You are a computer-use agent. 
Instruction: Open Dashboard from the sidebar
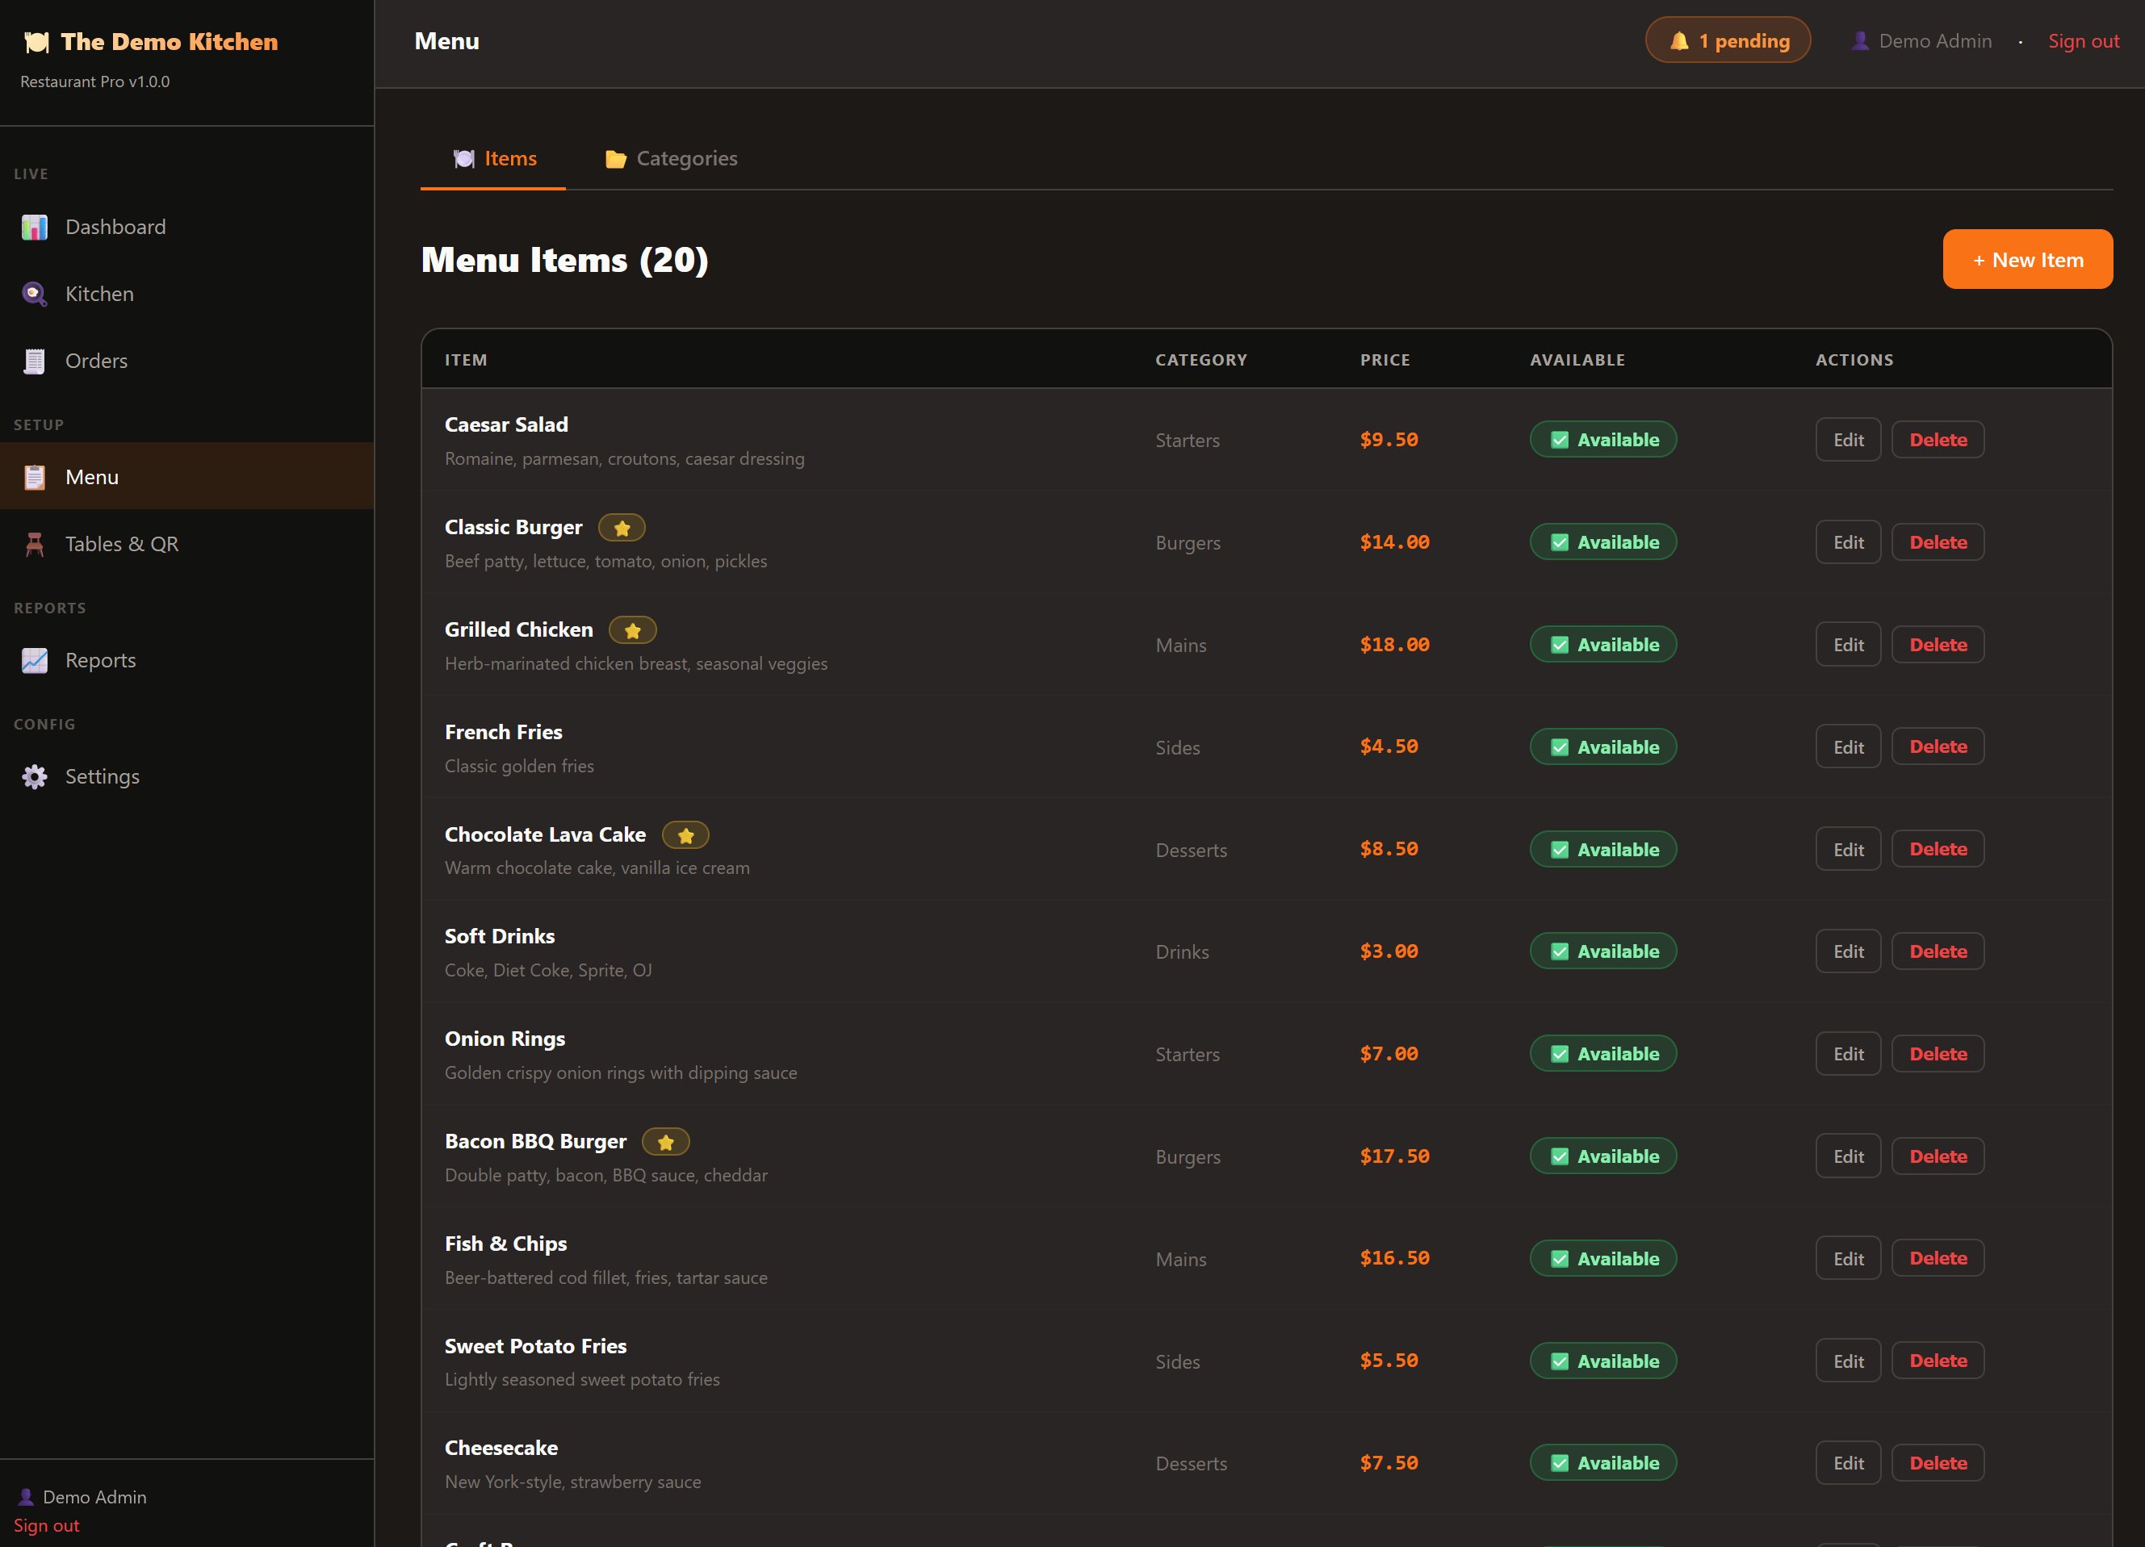(x=187, y=227)
